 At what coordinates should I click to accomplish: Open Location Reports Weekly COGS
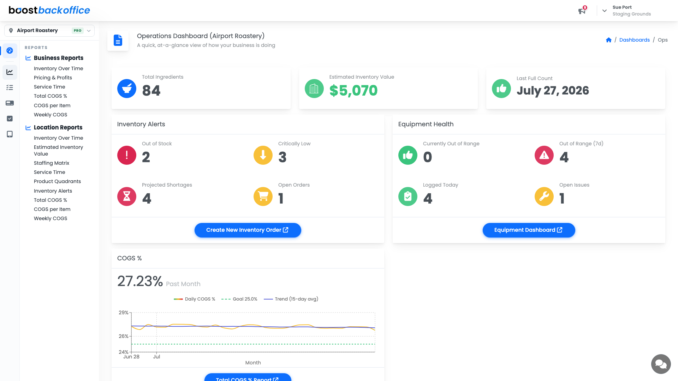[x=50, y=218]
